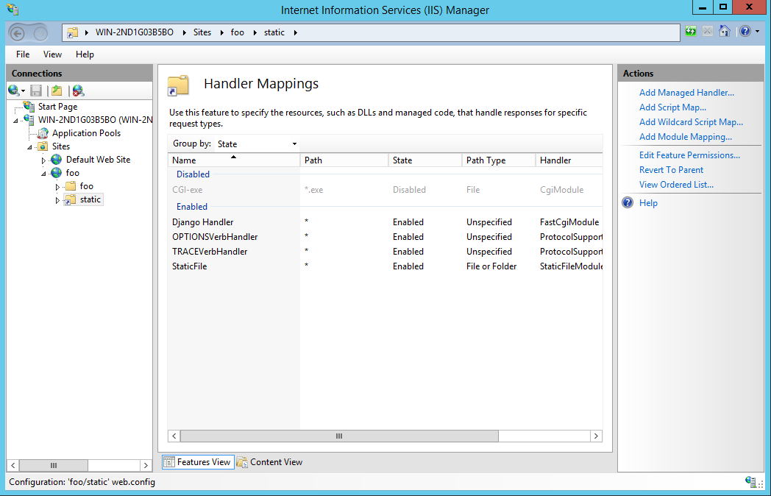Screen dimensions: 771x496
Task: Click the foo site globe icon
Action: [x=57, y=173]
